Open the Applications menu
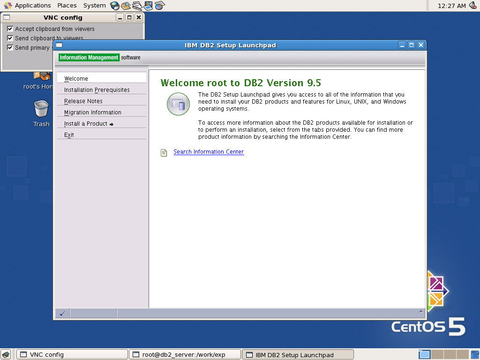This screenshot has width=480, height=360. (x=33, y=6)
